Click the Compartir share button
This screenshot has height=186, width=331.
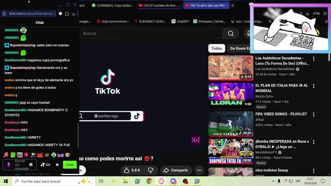coord(176,170)
